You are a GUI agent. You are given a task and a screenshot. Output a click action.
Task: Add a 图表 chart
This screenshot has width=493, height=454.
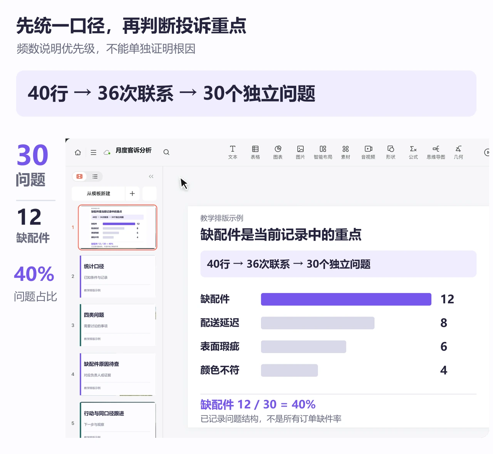[x=278, y=152]
